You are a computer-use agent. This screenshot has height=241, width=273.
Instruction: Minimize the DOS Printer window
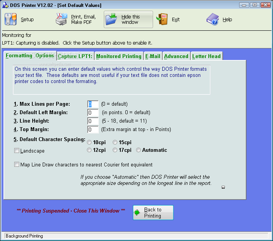pyautogui.click(x=244, y=5)
